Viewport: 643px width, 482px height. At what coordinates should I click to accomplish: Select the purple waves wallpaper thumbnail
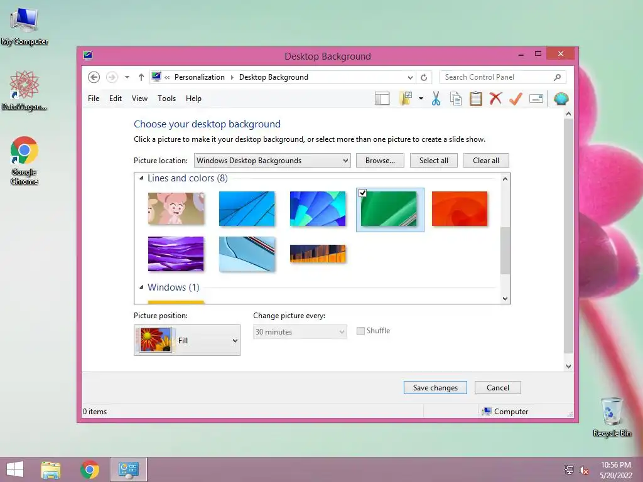(x=176, y=254)
